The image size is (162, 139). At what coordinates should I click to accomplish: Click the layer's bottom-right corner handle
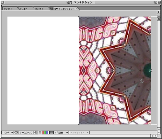point(151,124)
